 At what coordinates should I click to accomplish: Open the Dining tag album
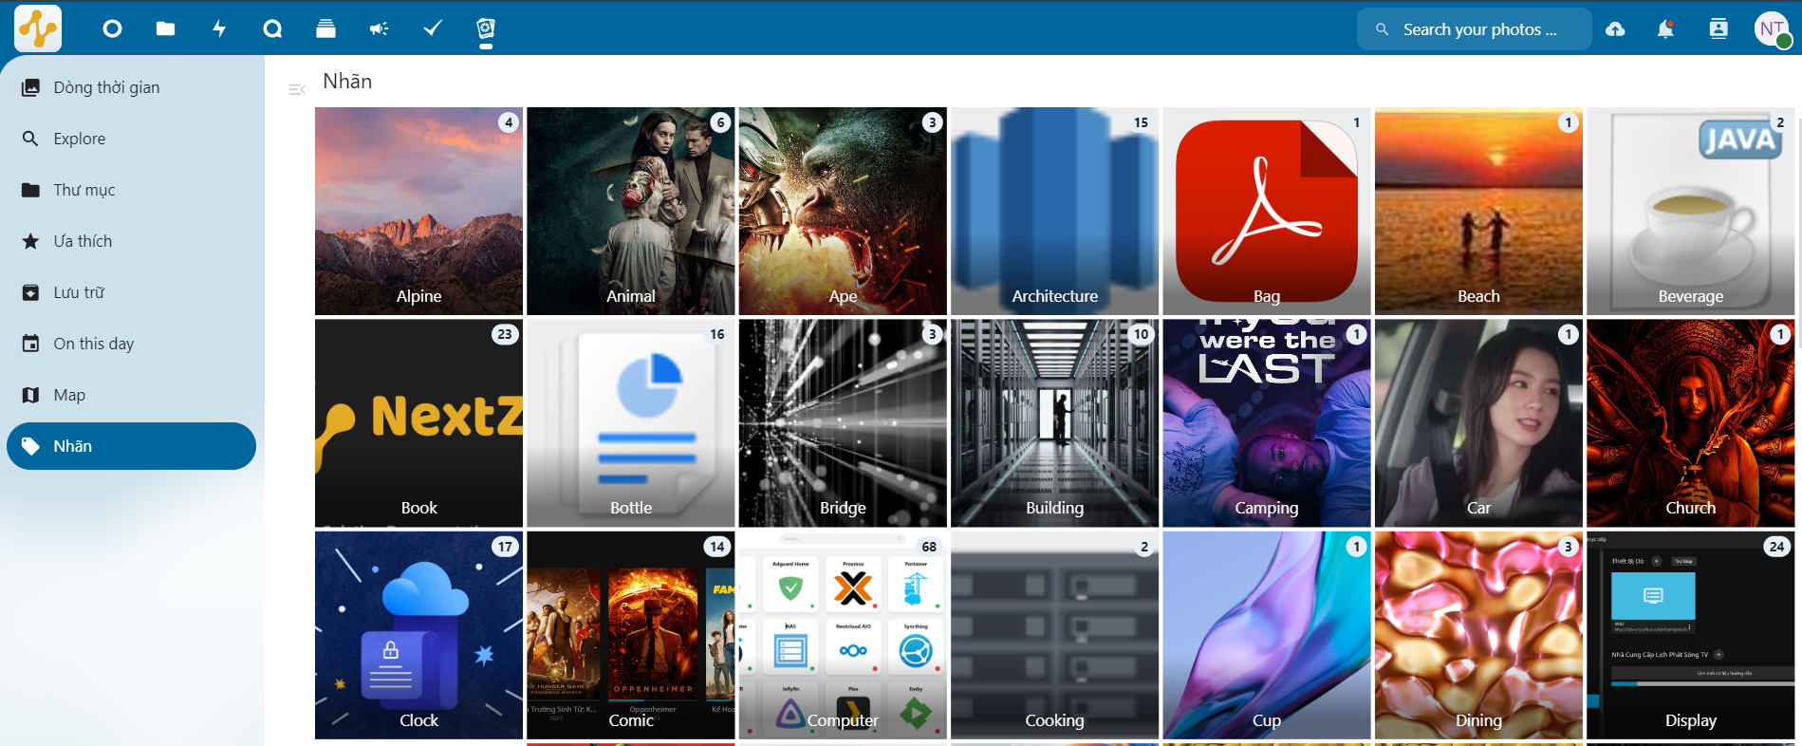[1478, 635]
